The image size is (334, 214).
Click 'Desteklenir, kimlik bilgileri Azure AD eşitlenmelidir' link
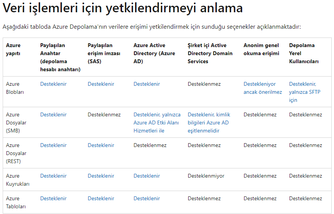[209, 123]
